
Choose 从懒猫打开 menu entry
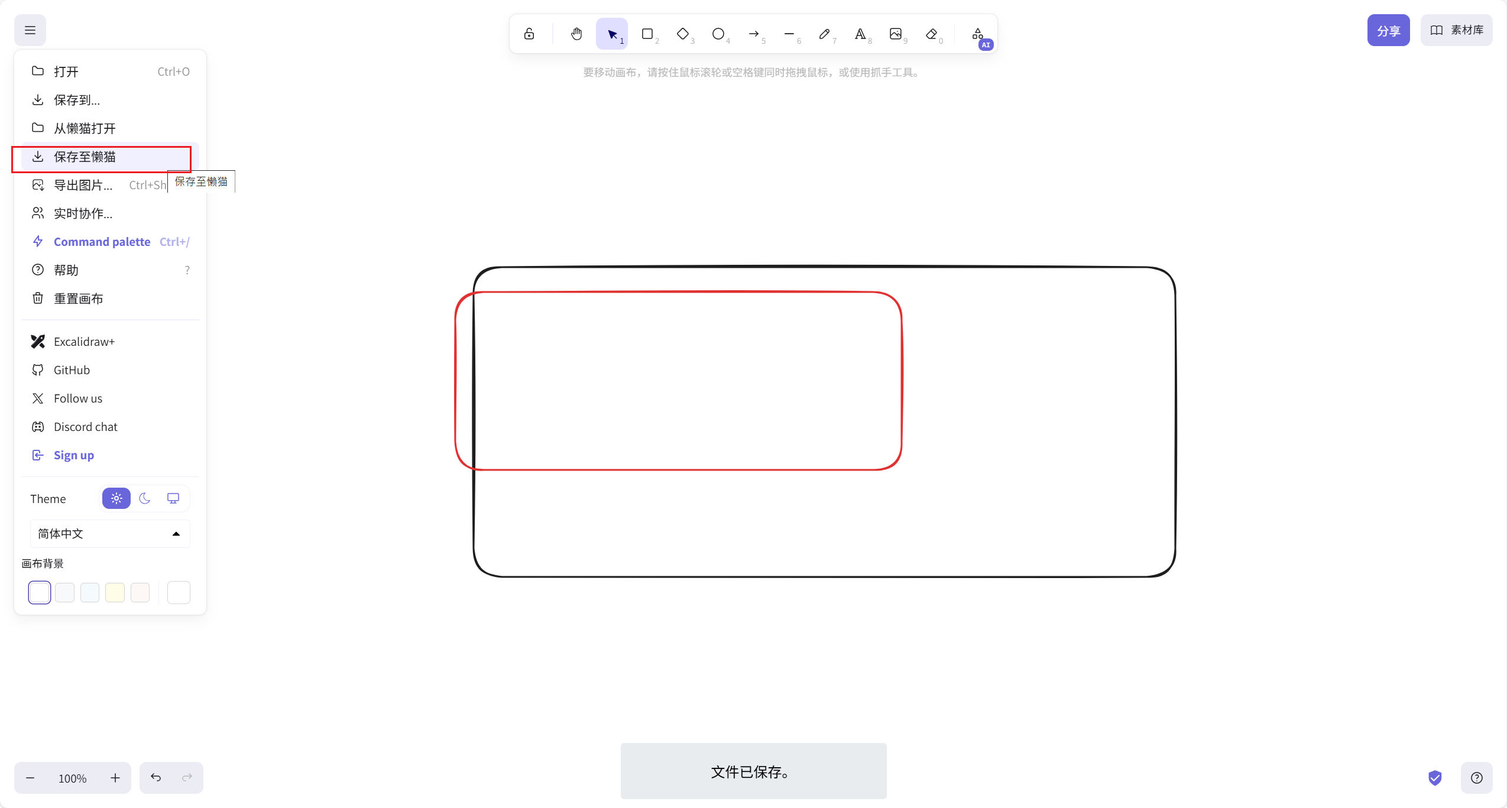click(110, 128)
